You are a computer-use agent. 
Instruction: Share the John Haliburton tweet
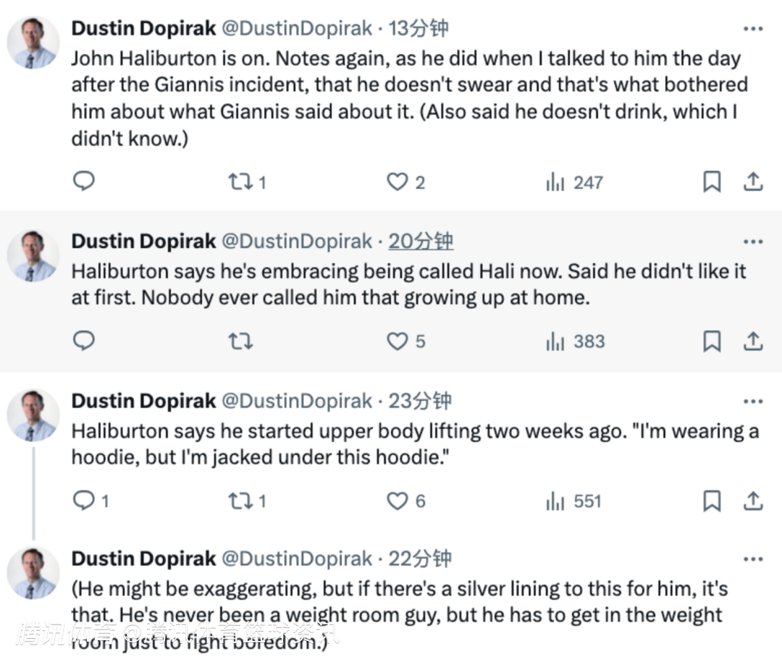click(x=753, y=182)
